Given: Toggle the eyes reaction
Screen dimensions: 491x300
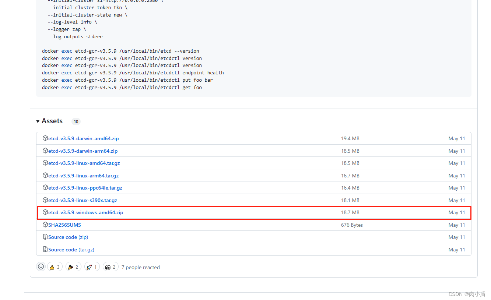Looking at the screenshot, I should [111, 267].
